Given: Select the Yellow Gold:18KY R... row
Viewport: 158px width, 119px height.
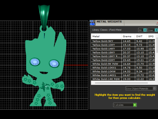Looking at the screenshot, I should coord(123,56).
